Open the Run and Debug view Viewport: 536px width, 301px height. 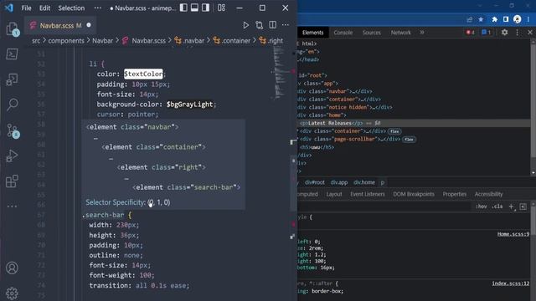click(12, 156)
